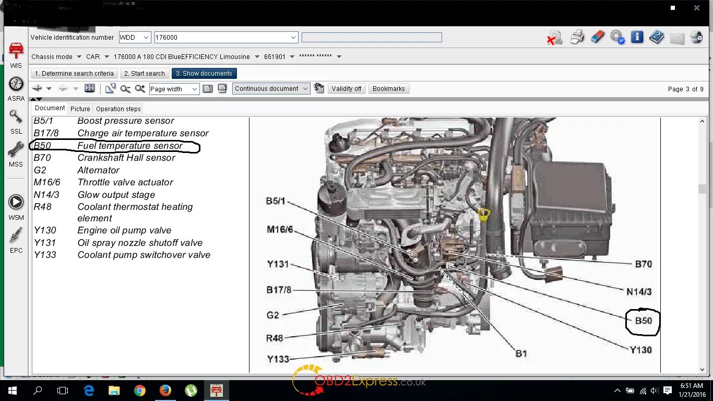
Task: Switch to the Operation steps tab
Action: tap(118, 109)
